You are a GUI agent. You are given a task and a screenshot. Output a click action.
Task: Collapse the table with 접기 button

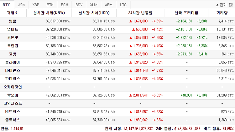(x=221, y=5)
